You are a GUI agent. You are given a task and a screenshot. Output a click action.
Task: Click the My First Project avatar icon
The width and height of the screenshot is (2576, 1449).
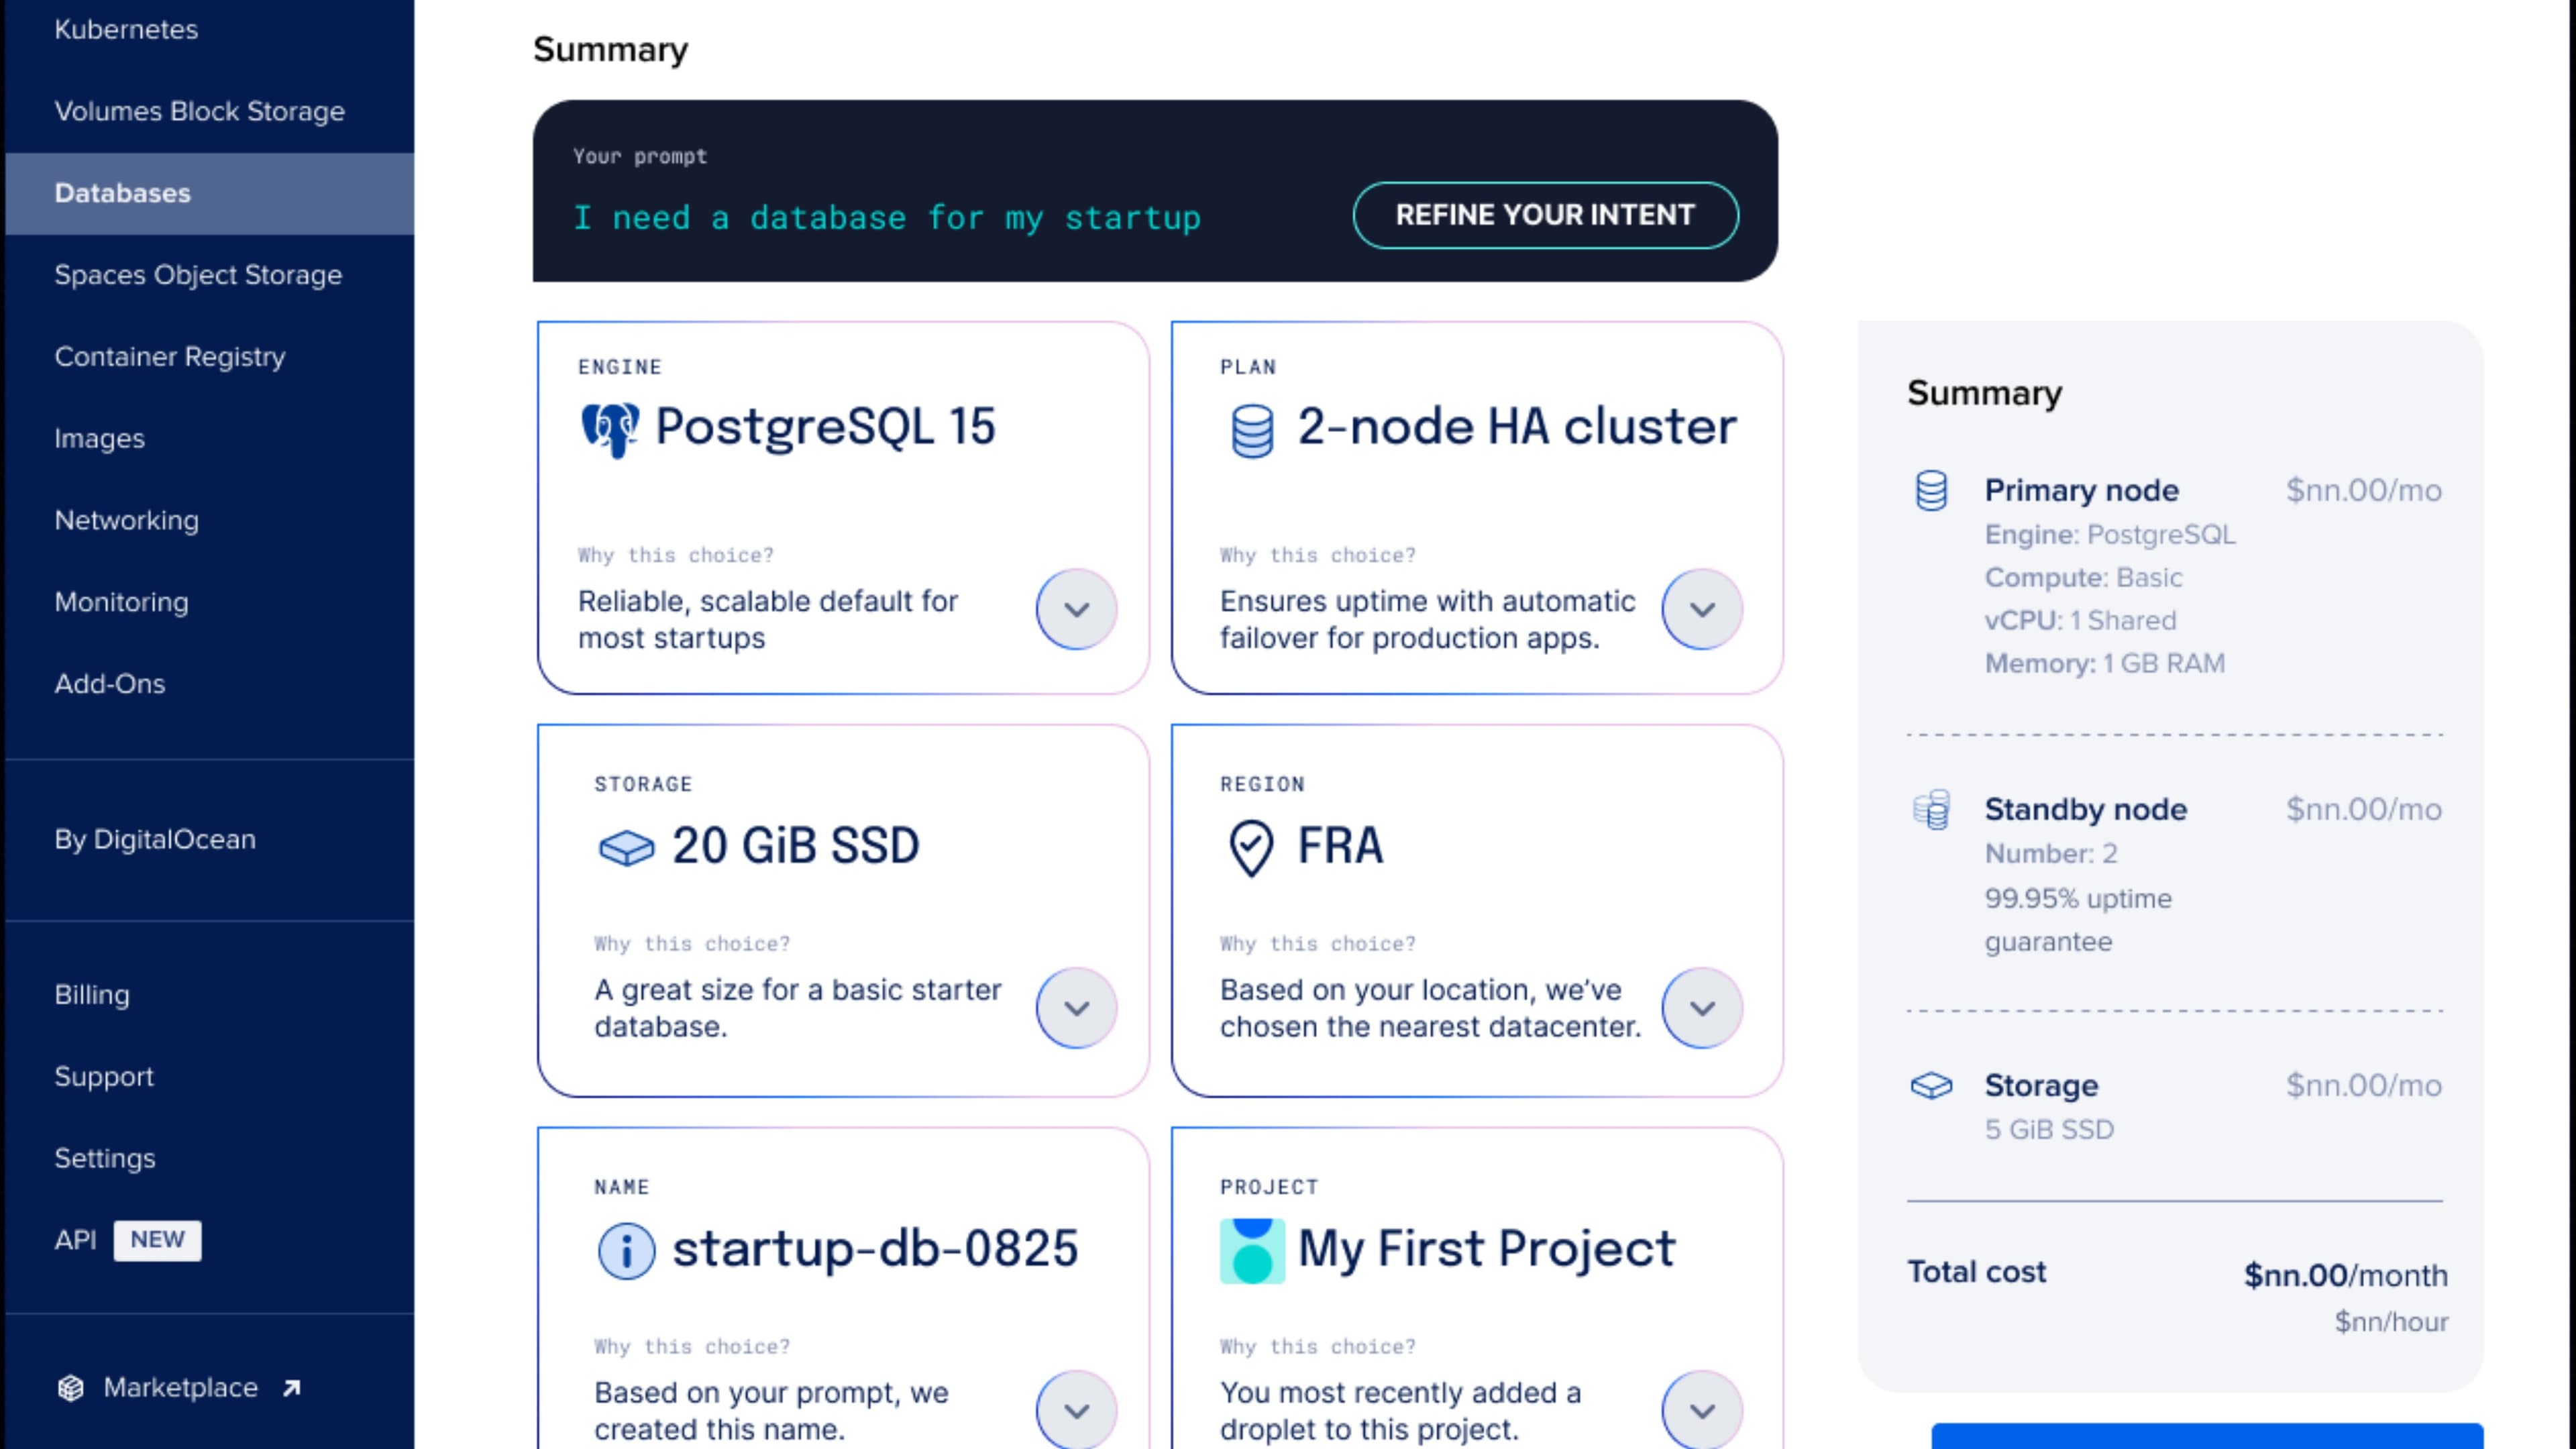(1252, 1251)
